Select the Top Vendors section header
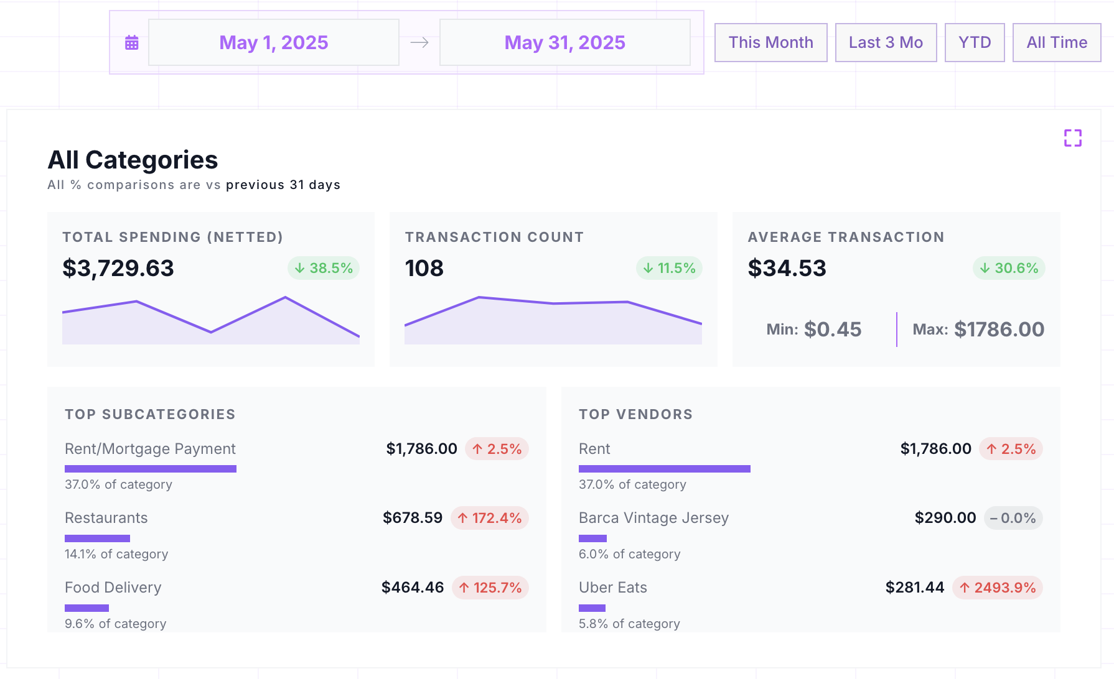This screenshot has width=1114, height=679. (x=635, y=413)
